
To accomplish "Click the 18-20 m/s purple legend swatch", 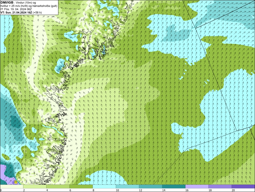I will tap(220, 186).
